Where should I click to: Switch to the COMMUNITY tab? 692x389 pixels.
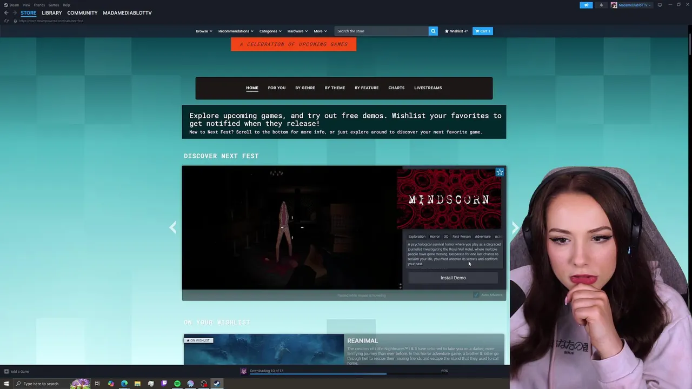tap(82, 13)
